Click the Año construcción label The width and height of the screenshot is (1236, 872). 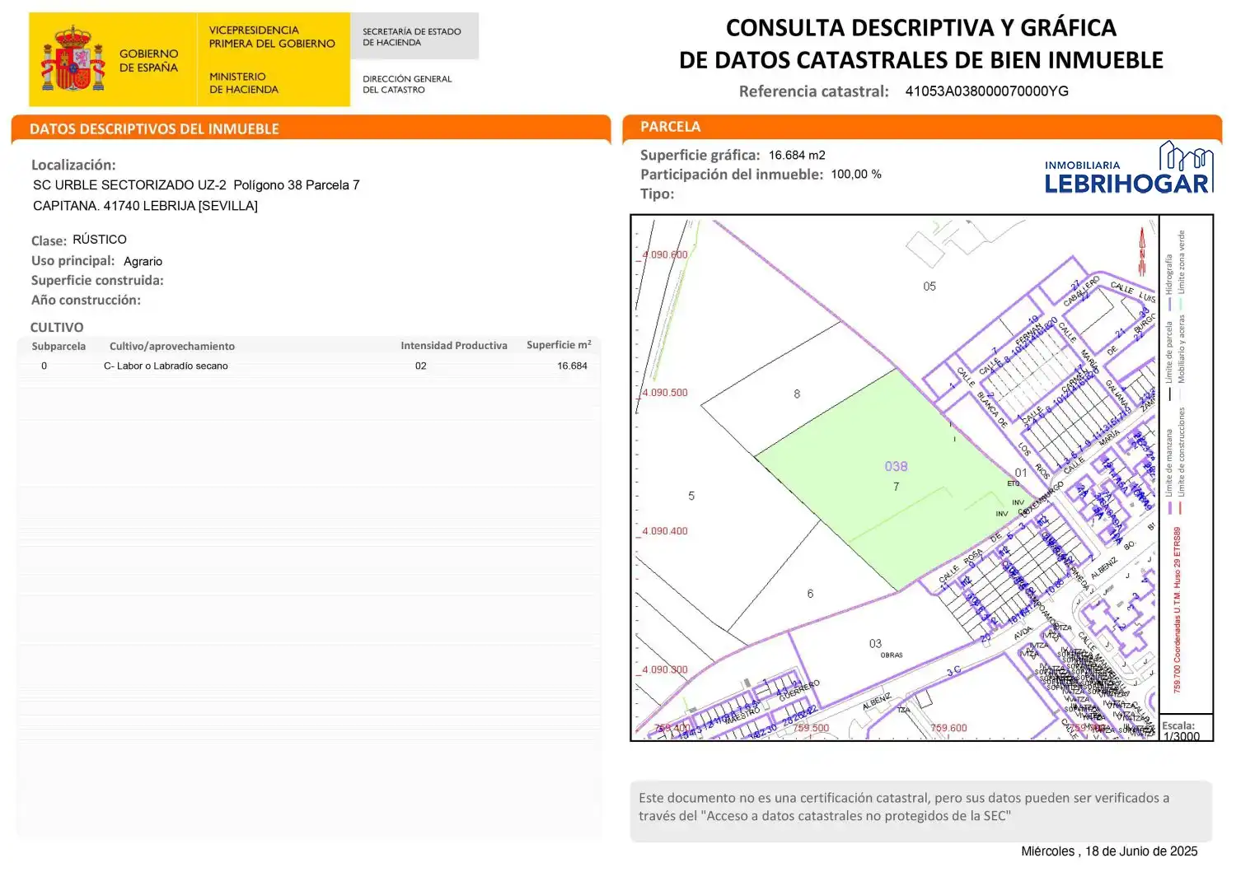click(x=86, y=301)
